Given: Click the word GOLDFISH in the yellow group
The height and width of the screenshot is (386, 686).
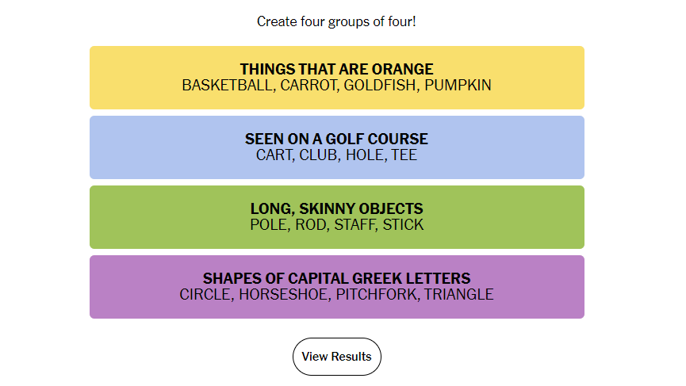Looking at the screenshot, I should pyautogui.click(x=380, y=86).
